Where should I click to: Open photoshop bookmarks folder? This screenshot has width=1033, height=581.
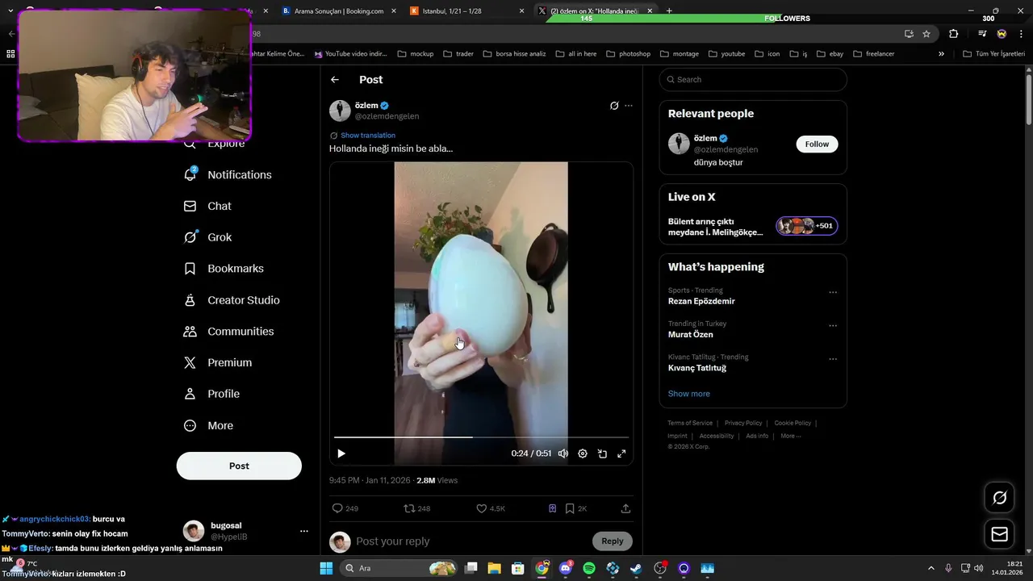[x=628, y=54]
